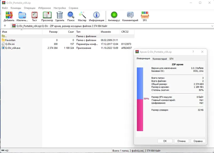Go up one folder with the arrow
This screenshot has height=153, width=214.
pos(5,26)
